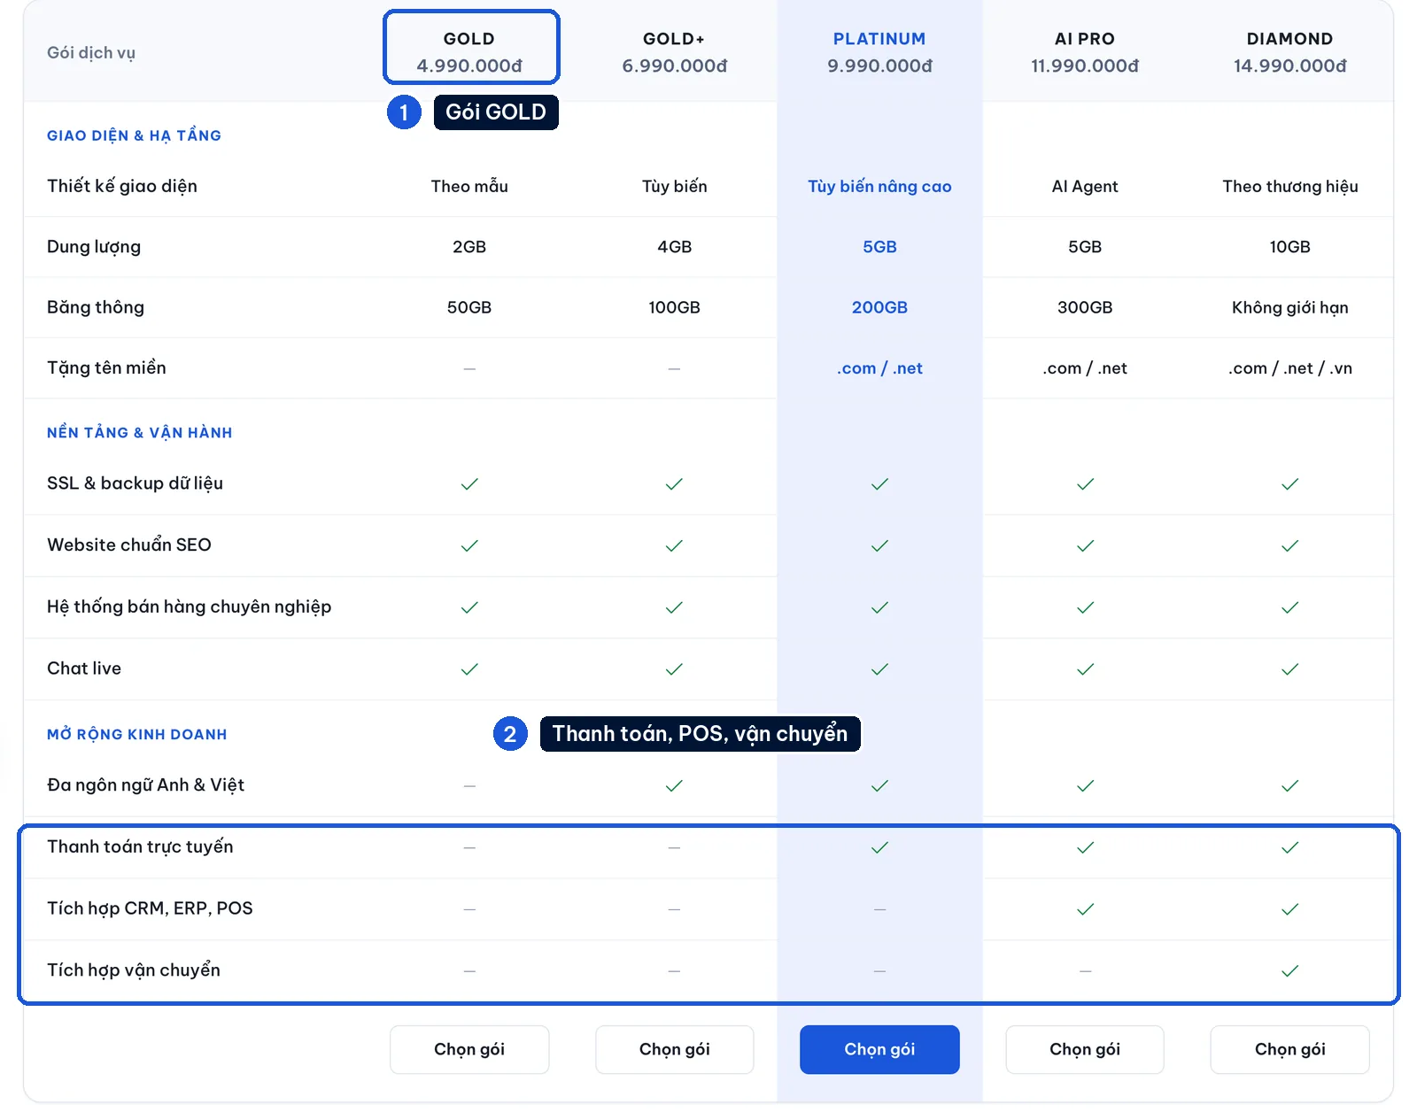
Task: Click Chọn gói button under GOLD+ column
Action: coord(674,1049)
